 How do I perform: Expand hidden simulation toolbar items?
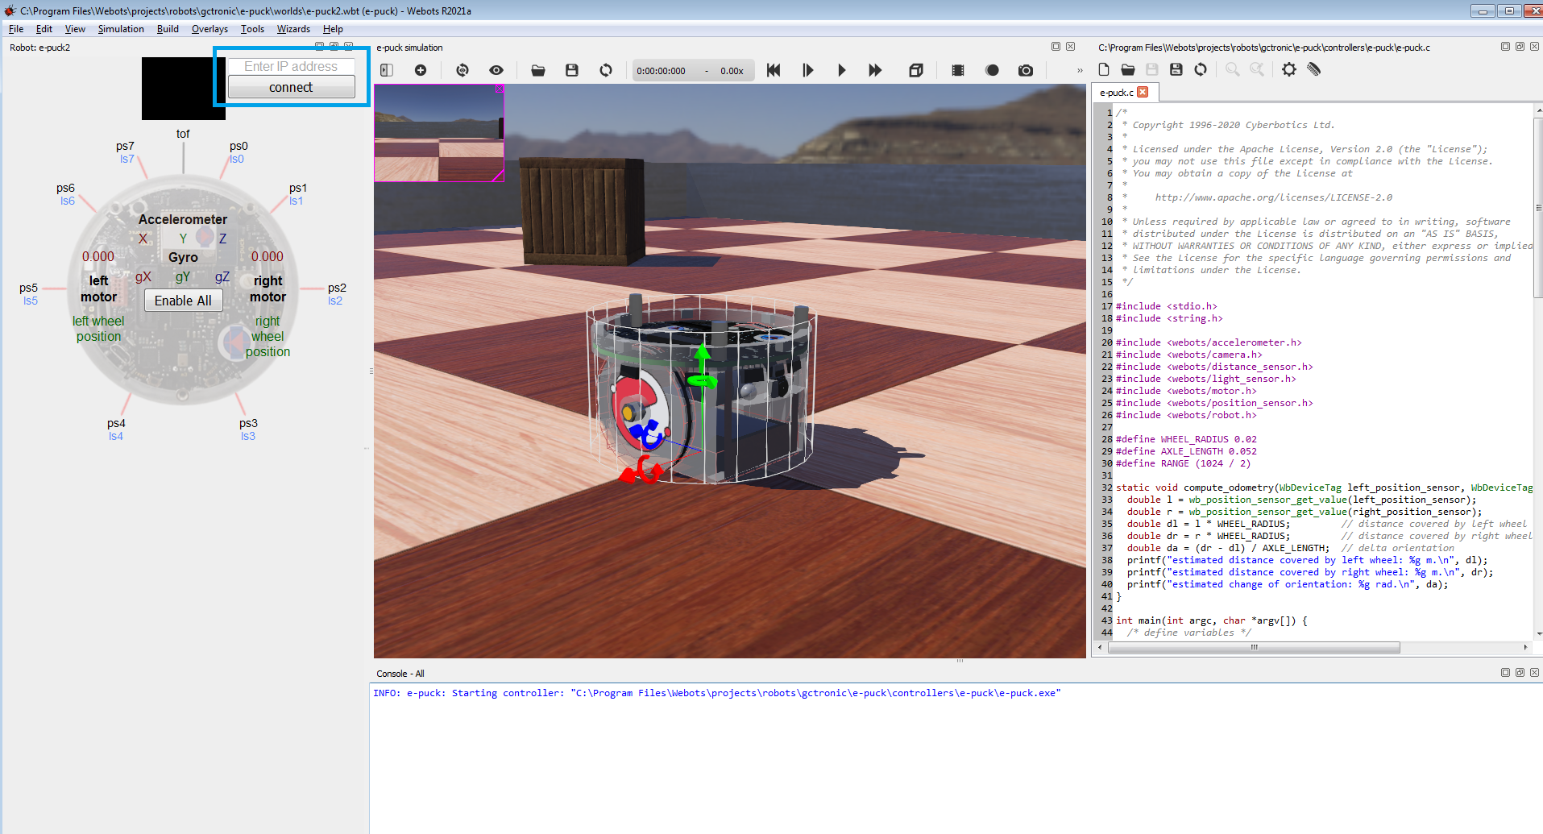[1080, 71]
